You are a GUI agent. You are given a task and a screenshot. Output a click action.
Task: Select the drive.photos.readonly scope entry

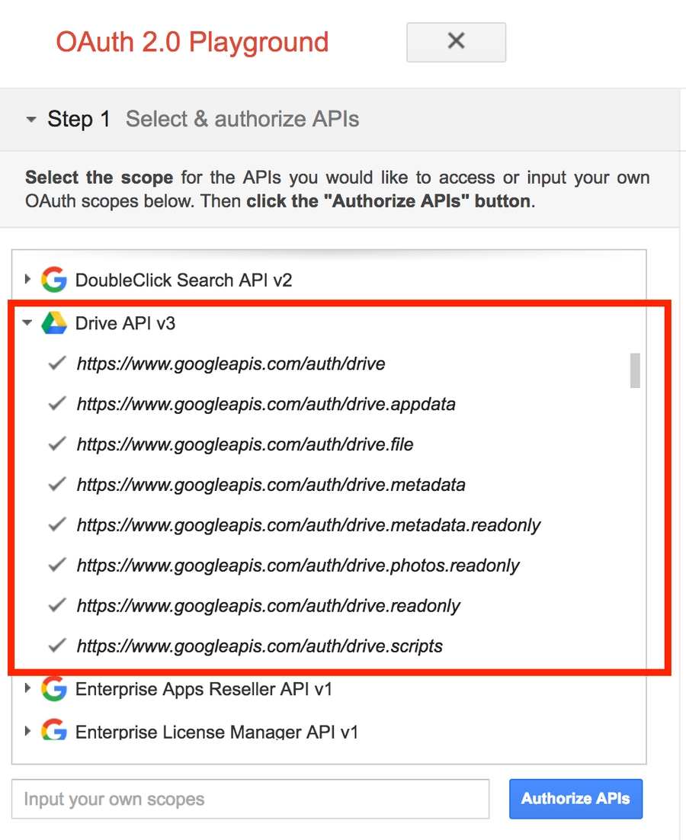297,566
